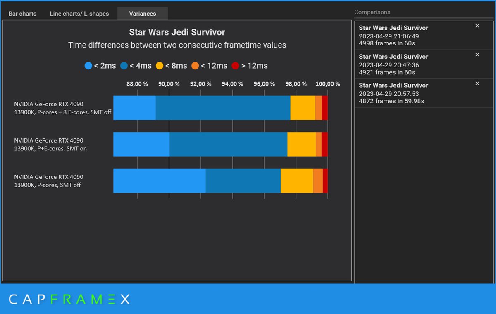
Task: Switch to the Bar charts tab
Action: point(22,14)
